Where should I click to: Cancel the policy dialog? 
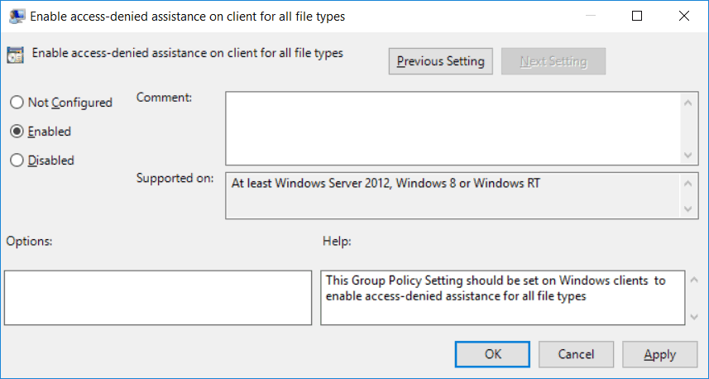576,354
